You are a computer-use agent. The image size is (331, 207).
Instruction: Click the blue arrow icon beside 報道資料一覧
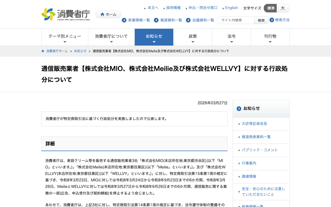click(156, 20)
